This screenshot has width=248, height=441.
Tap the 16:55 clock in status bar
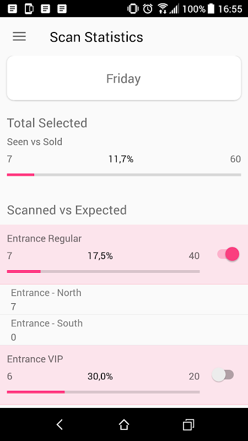230,9
